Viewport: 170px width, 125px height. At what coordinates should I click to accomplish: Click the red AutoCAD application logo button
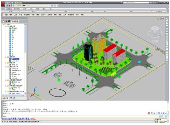coord(3,4)
